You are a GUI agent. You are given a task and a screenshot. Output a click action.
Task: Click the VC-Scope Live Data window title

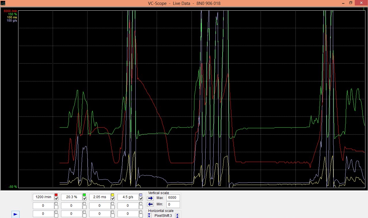tap(184, 3)
